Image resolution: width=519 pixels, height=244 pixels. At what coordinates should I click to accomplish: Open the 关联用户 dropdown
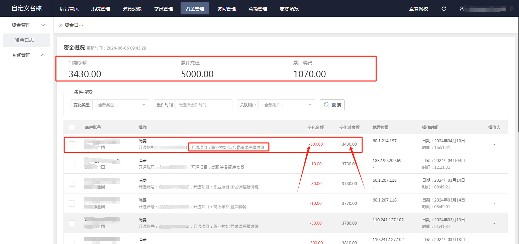pyautogui.click(x=287, y=105)
